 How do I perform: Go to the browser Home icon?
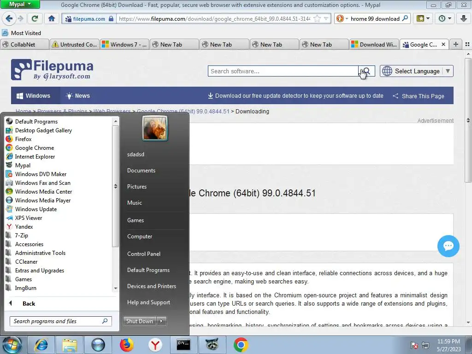coord(52,18)
